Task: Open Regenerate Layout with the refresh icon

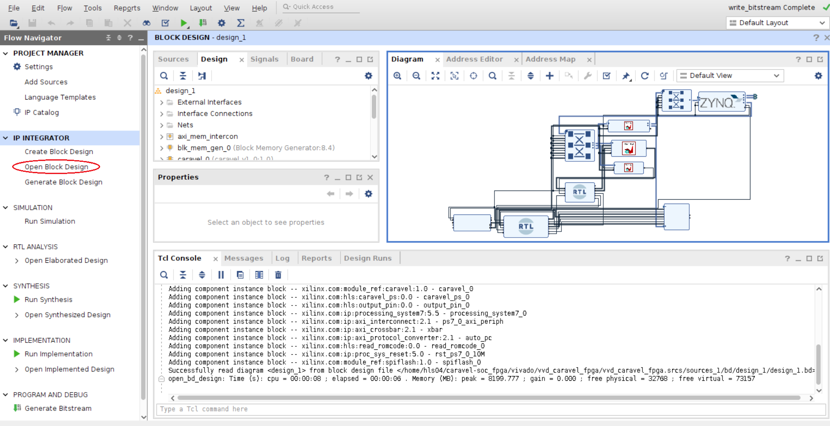Action: 645,76
